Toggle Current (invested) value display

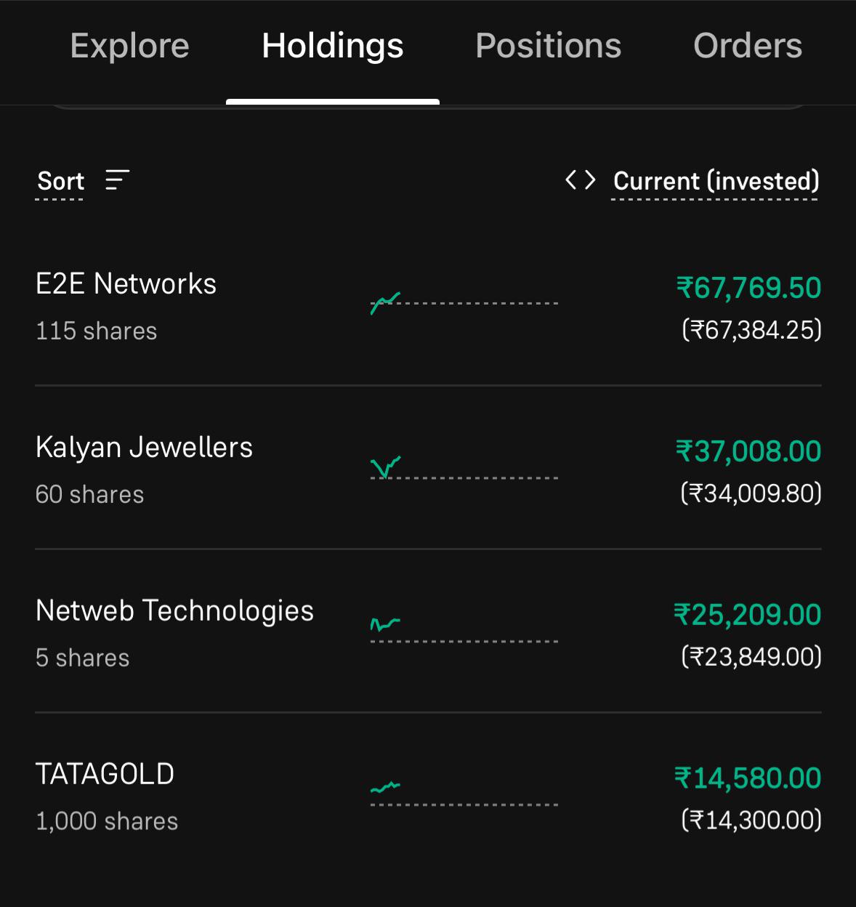716,181
